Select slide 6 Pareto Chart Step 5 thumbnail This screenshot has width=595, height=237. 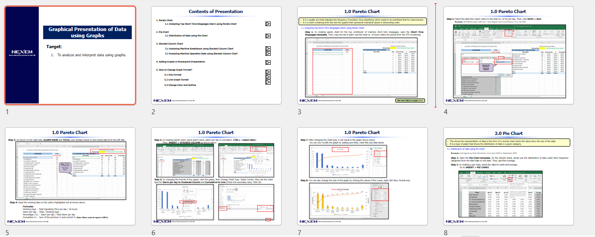[x=216, y=177]
